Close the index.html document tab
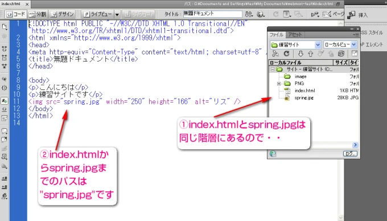The width and height of the screenshot is (387, 221). 27,4
